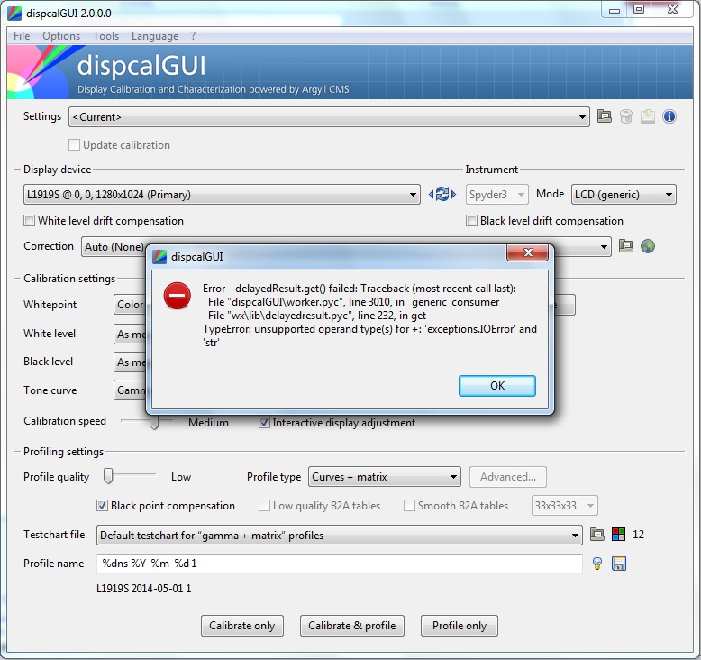Open the 33x33x33 B2A size dropdown
This screenshot has height=660, width=701.
(x=565, y=506)
